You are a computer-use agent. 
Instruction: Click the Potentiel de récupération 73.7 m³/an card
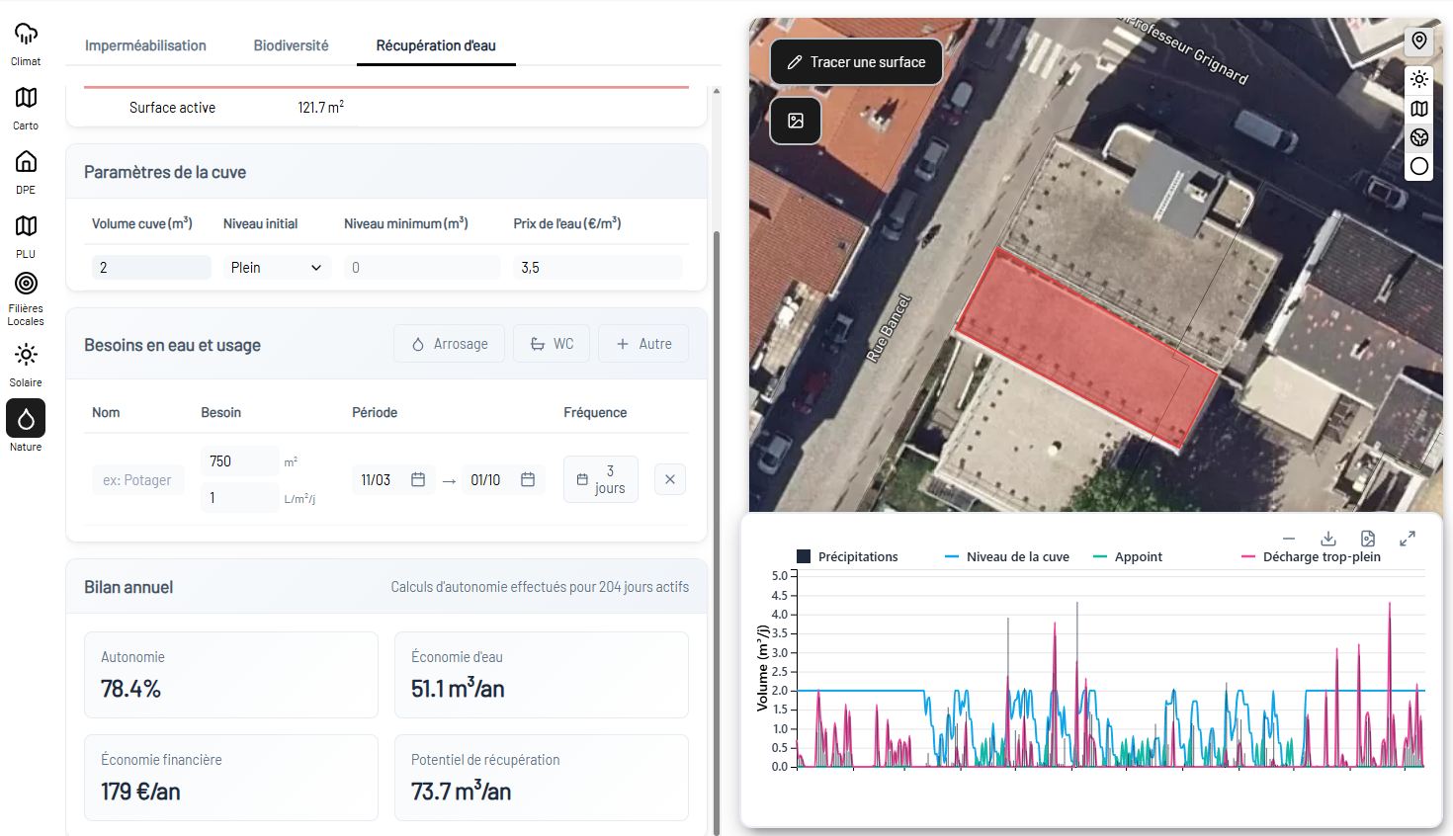[542, 778]
